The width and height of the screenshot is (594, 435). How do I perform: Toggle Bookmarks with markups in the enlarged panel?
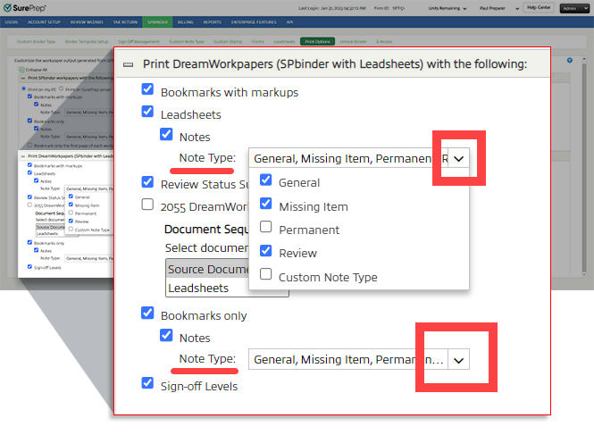pyautogui.click(x=147, y=89)
